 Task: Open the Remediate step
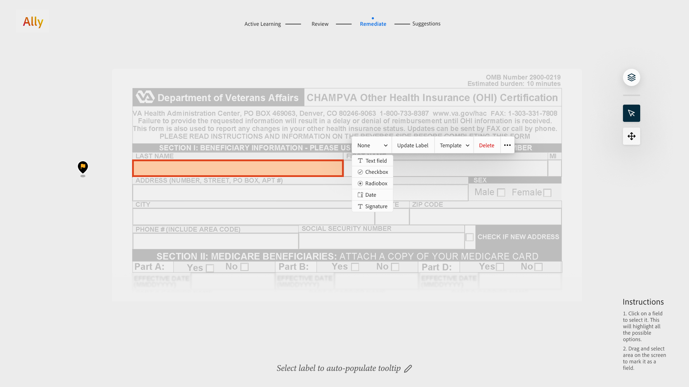click(373, 24)
